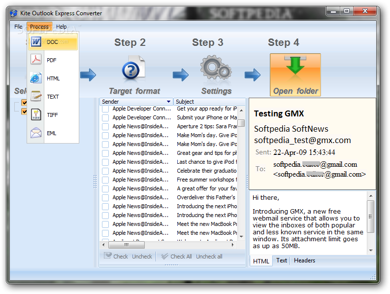
Task: Minimize the Kite Outlook Express Converter window
Action: [333, 11]
